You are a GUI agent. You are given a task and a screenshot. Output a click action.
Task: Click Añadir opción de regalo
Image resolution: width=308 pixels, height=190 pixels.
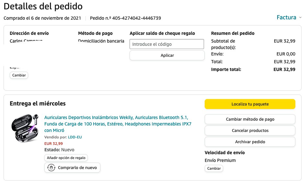tap(66, 158)
